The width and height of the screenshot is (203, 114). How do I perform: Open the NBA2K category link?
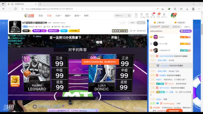click(63, 23)
